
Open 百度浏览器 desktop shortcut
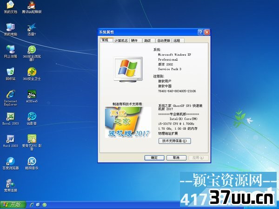(x=11, y=163)
